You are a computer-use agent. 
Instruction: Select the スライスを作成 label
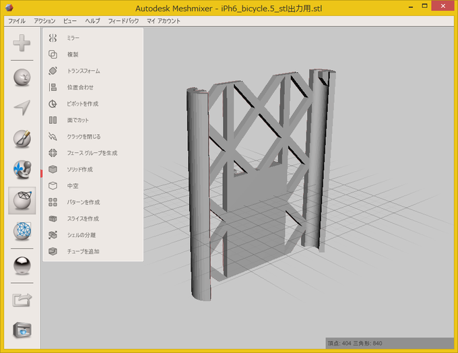(x=83, y=218)
